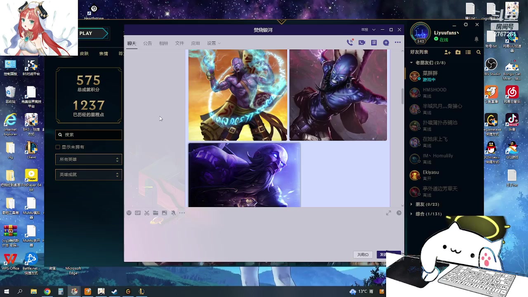
Task: Open the dropdown arrow next to 举报
Action: tap(374, 30)
